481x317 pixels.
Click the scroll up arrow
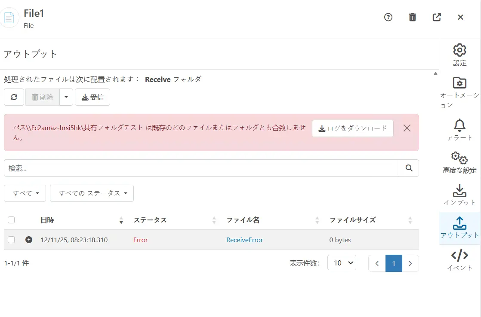(435, 73)
